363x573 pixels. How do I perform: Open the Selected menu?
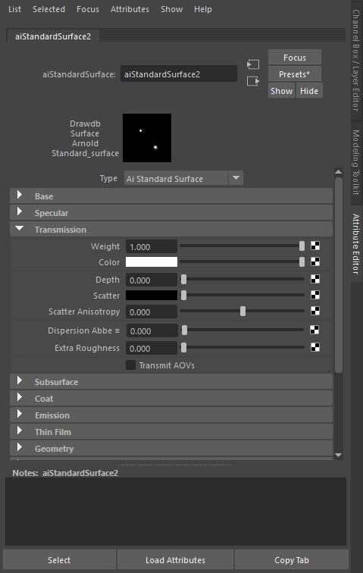click(x=49, y=9)
